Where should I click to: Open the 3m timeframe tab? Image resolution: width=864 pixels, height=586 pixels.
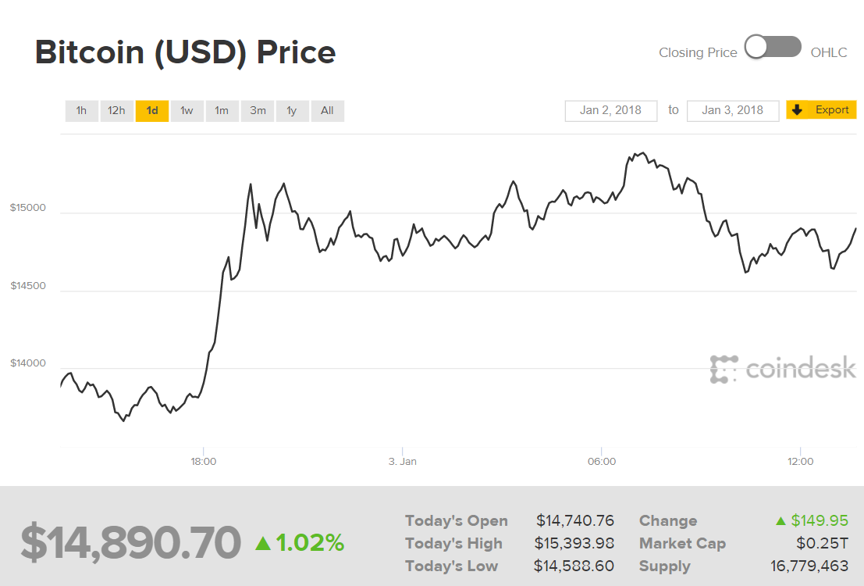[257, 110]
